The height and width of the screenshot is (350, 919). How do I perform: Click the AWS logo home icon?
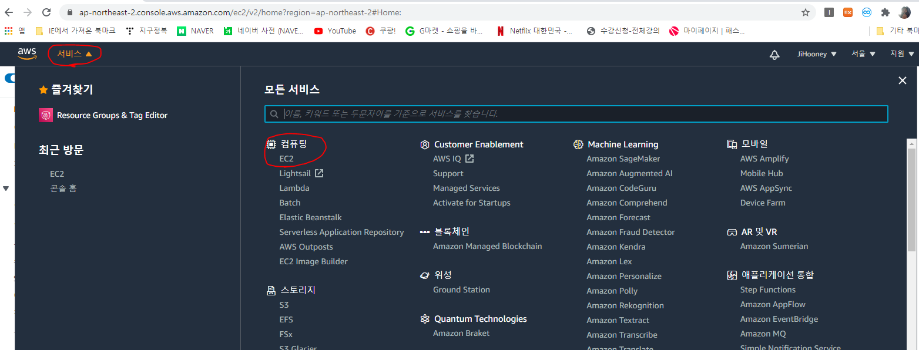27,53
